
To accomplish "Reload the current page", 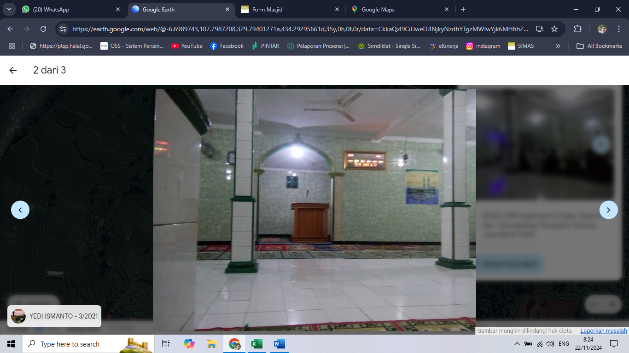I will [x=43, y=29].
